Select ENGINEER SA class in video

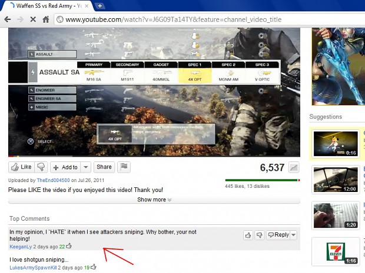pos(52,99)
